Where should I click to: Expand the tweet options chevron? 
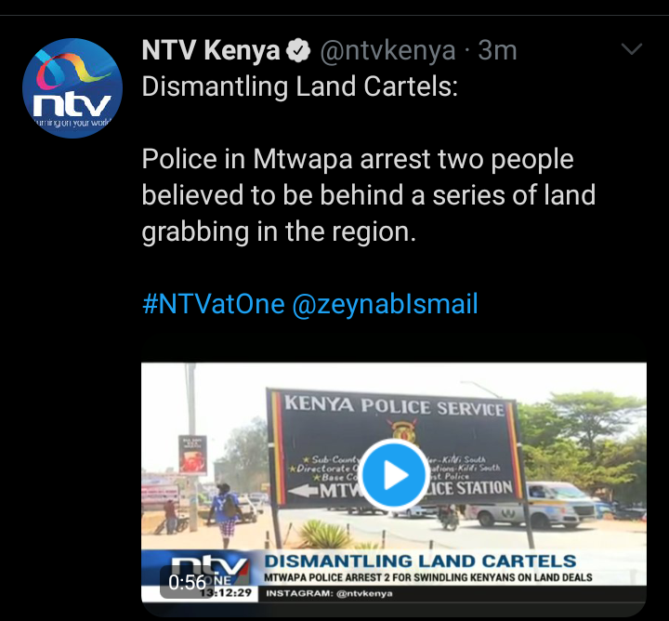tap(632, 49)
